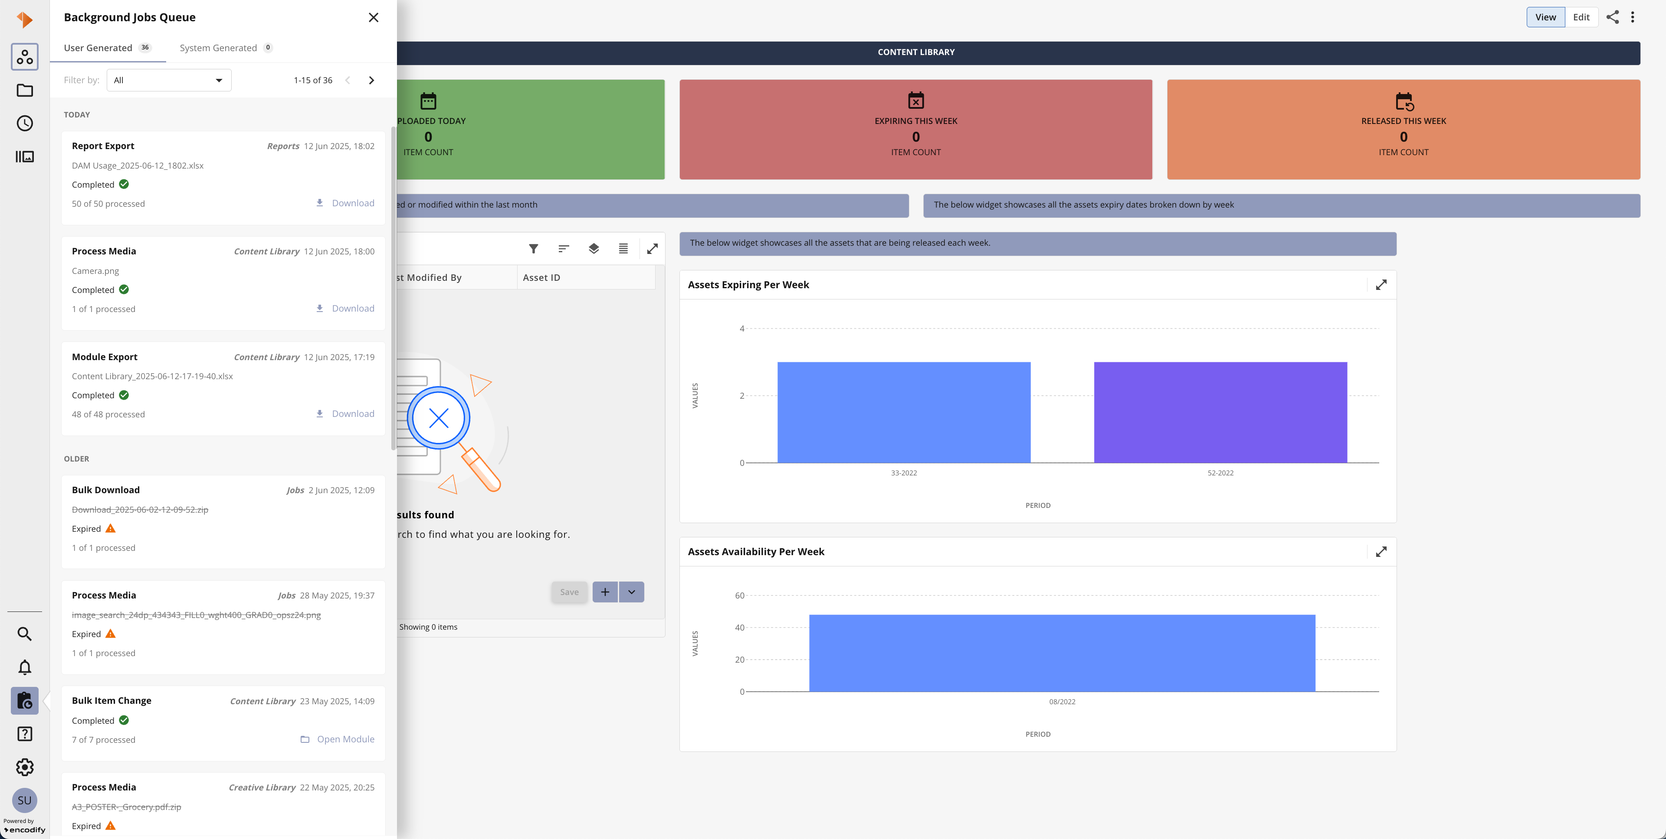Go to the next page of jobs
This screenshot has width=1666, height=839.
point(371,80)
